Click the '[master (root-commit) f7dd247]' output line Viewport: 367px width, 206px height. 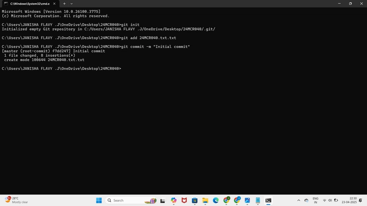coord(53,51)
